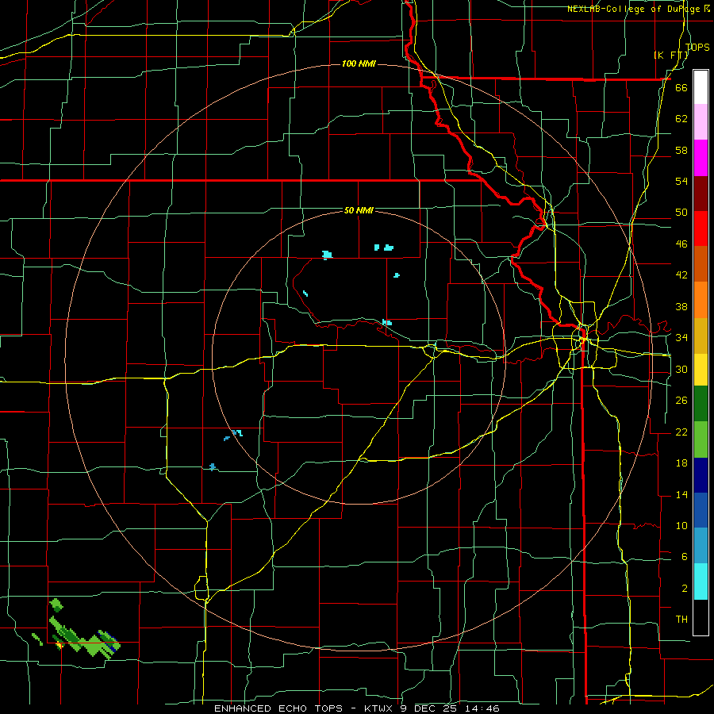714x714 pixels.
Task: Click the [K FT] units label
Action: (670, 55)
